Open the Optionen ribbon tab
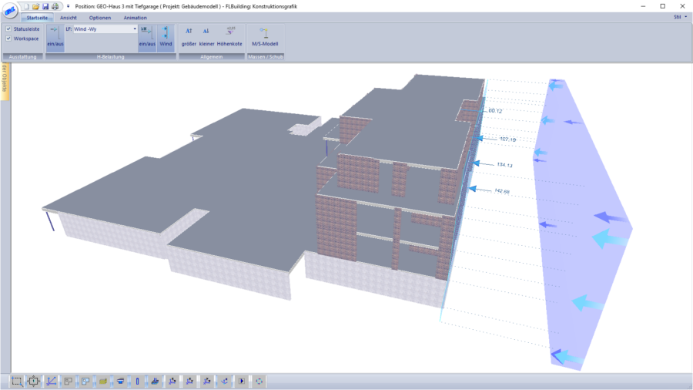Image resolution: width=693 pixels, height=390 pixels. click(x=100, y=17)
